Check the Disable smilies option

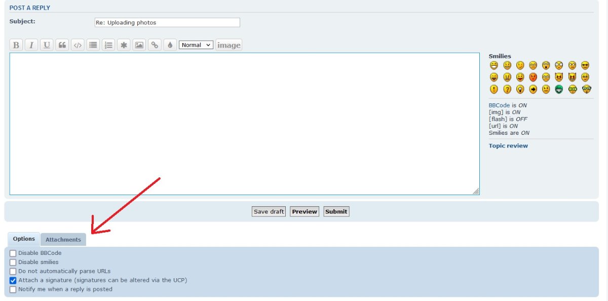coord(13,262)
